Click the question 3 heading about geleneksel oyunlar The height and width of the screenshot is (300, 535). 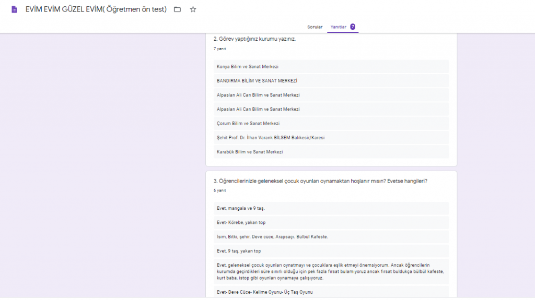pyautogui.click(x=320, y=181)
